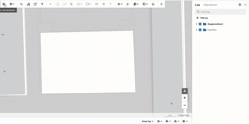249x124 pixels.
Task: Switch to the Lag tab
Action: [197, 5]
